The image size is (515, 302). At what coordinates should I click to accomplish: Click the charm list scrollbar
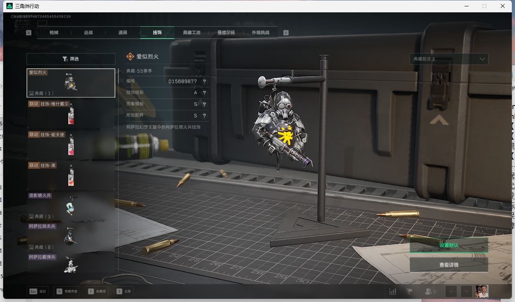pyautogui.click(x=118, y=76)
